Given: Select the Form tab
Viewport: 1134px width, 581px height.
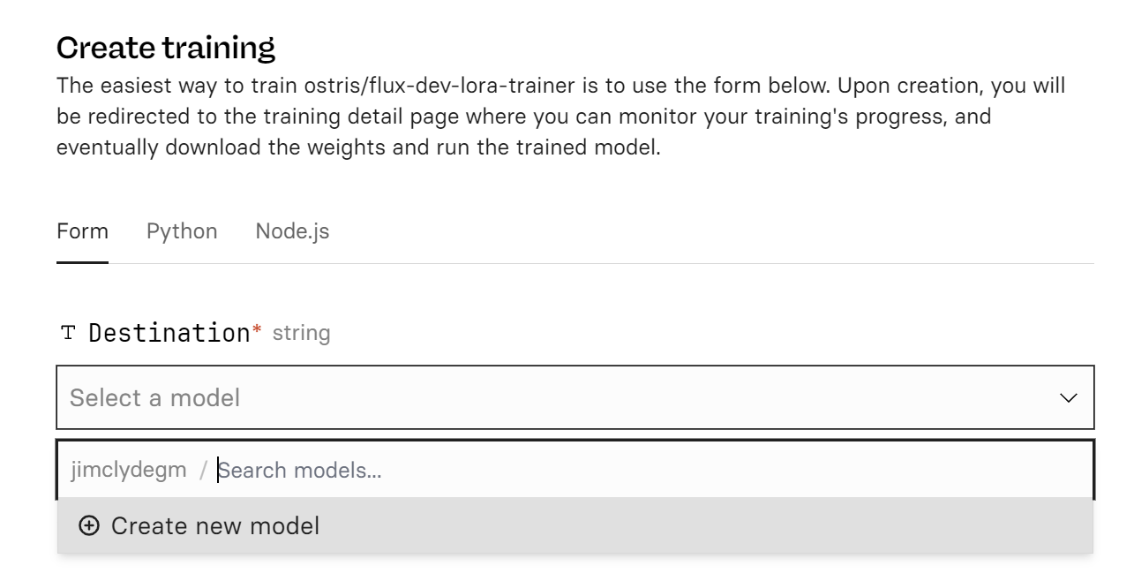Looking at the screenshot, I should click(82, 230).
